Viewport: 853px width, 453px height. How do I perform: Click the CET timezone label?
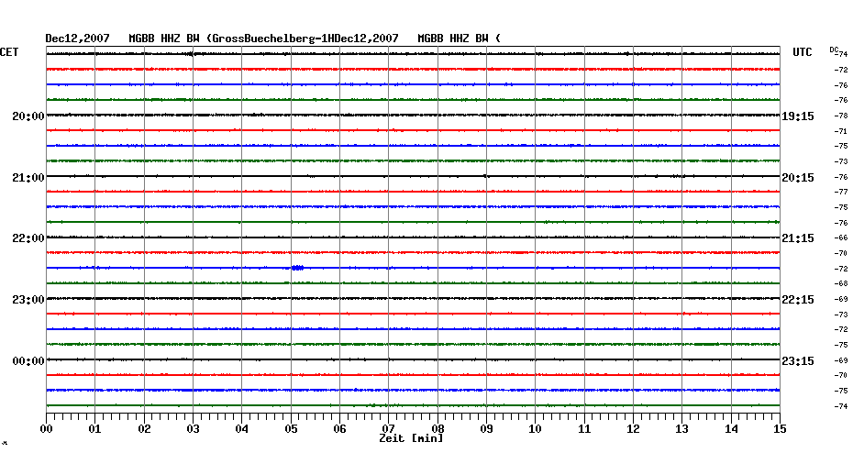click(x=9, y=52)
